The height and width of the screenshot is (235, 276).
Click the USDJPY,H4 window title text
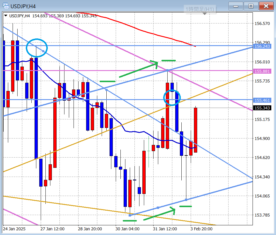point(23,6)
